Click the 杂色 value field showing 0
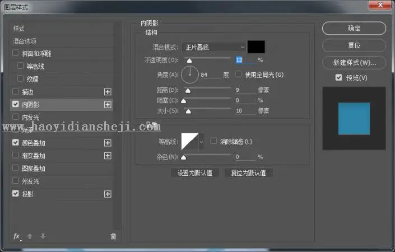This screenshot has width=395, height=252. pos(245,157)
